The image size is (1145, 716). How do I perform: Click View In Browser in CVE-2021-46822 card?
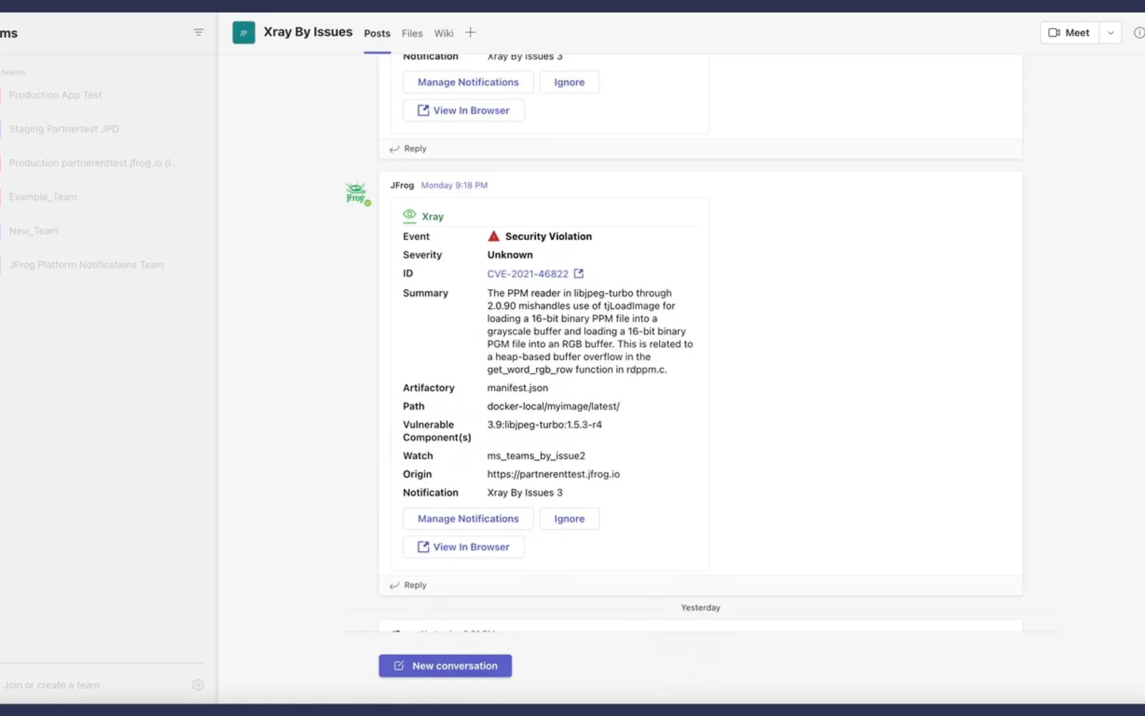pos(464,547)
